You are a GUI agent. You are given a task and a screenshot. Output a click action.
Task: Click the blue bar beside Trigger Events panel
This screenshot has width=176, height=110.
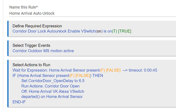pos(8,48)
